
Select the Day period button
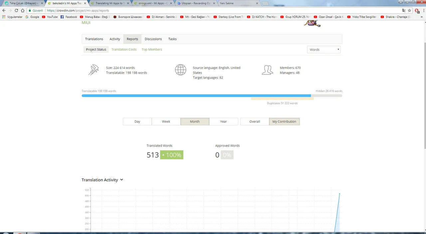[137, 122]
